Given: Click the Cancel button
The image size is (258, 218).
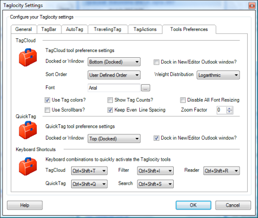Looking at the screenshot, I should [233, 205].
